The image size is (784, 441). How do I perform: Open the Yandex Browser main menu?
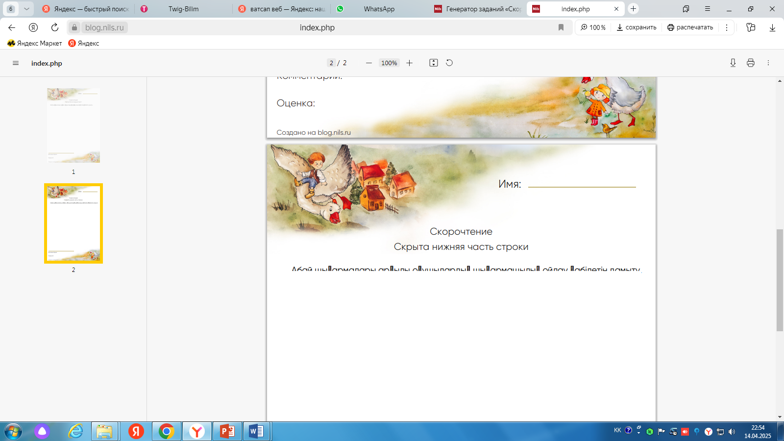click(x=708, y=9)
